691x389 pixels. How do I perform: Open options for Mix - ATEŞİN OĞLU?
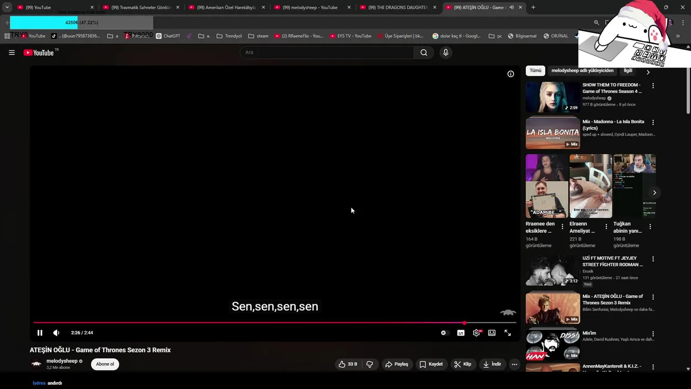coord(653,297)
